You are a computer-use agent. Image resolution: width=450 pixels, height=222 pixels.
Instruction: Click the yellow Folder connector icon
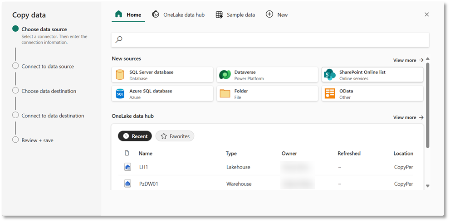(225, 94)
